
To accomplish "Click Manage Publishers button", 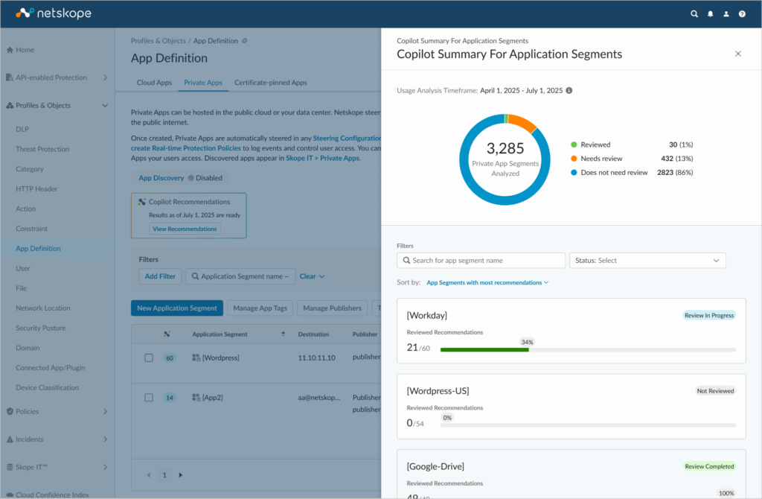I will (333, 308).
